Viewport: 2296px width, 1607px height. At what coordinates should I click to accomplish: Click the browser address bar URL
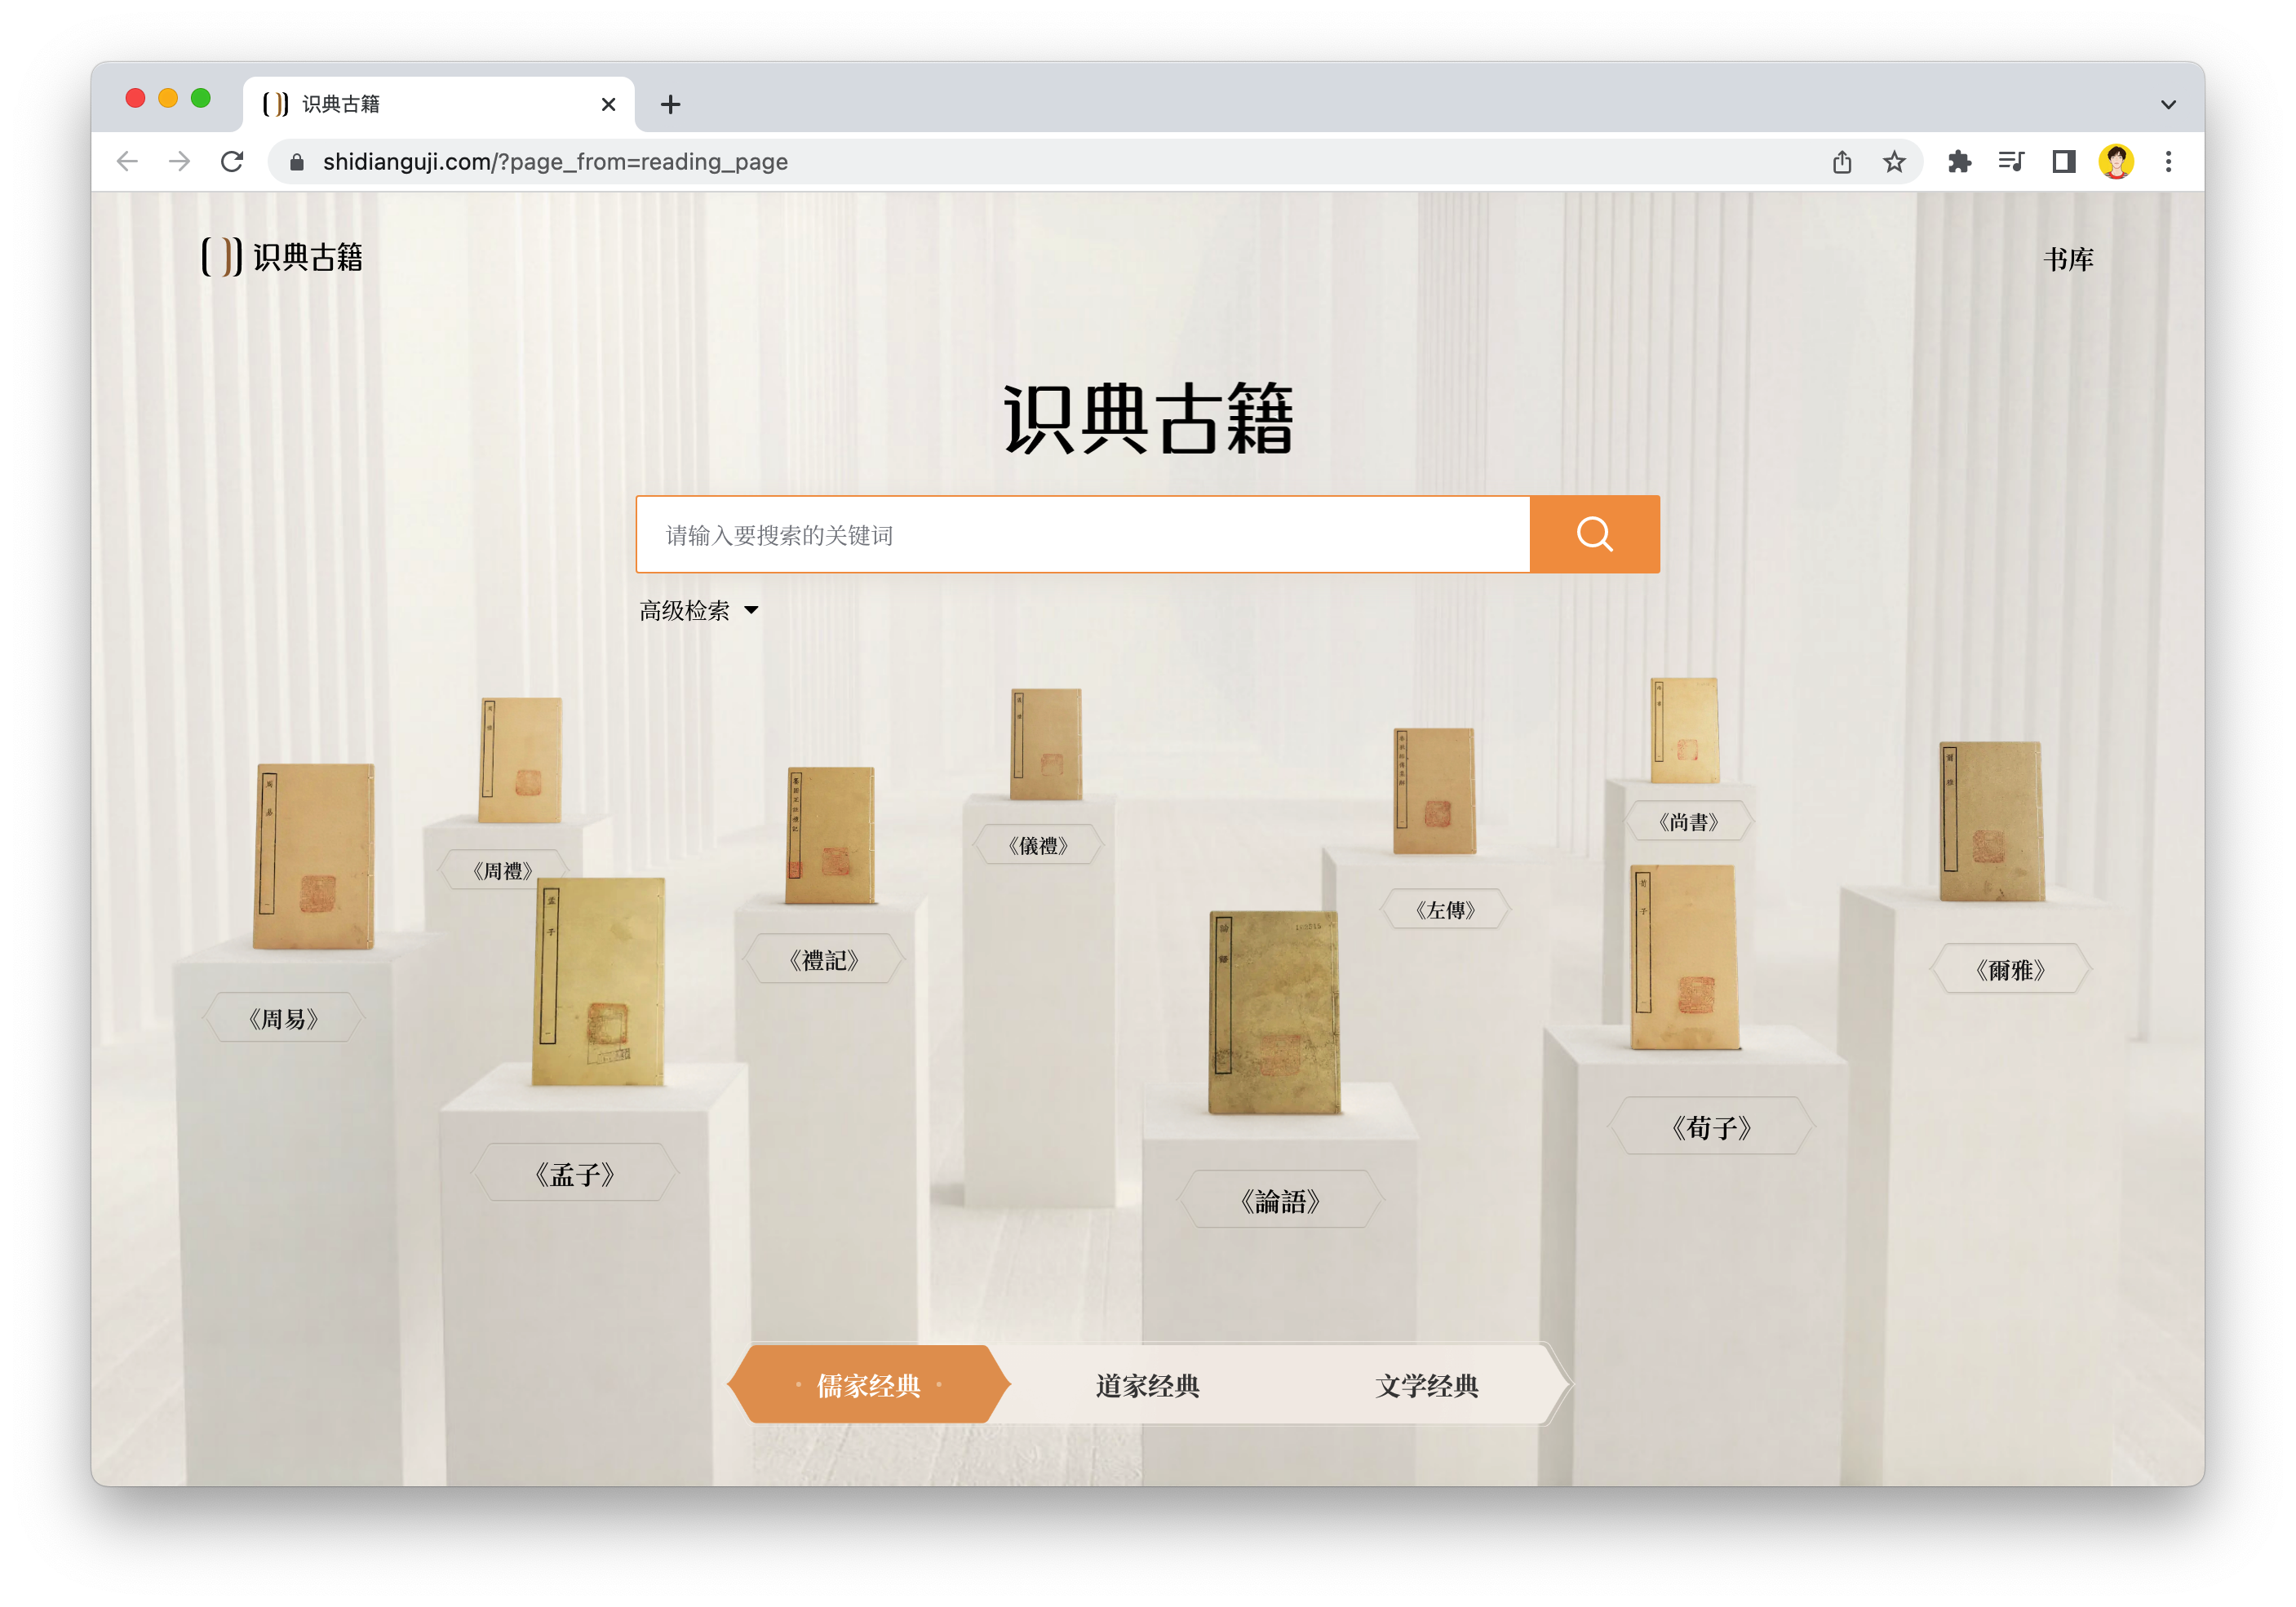click(x=555, y=162)
